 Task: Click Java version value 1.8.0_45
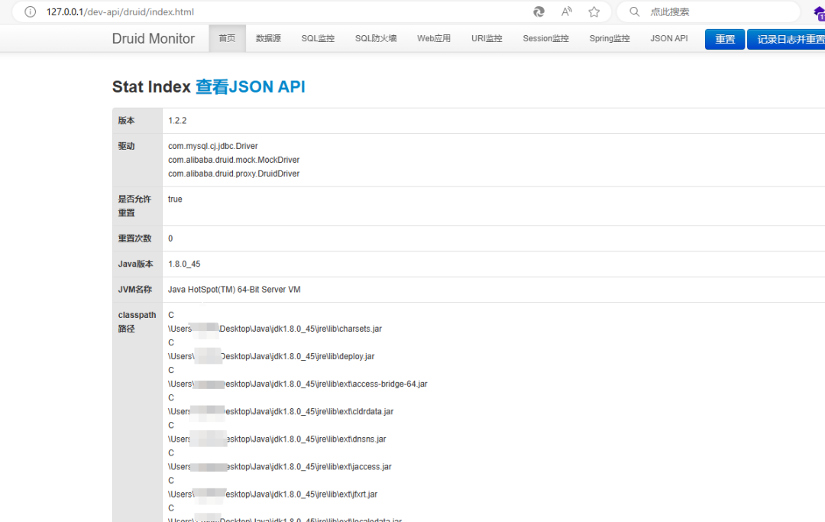coord(184,264)
